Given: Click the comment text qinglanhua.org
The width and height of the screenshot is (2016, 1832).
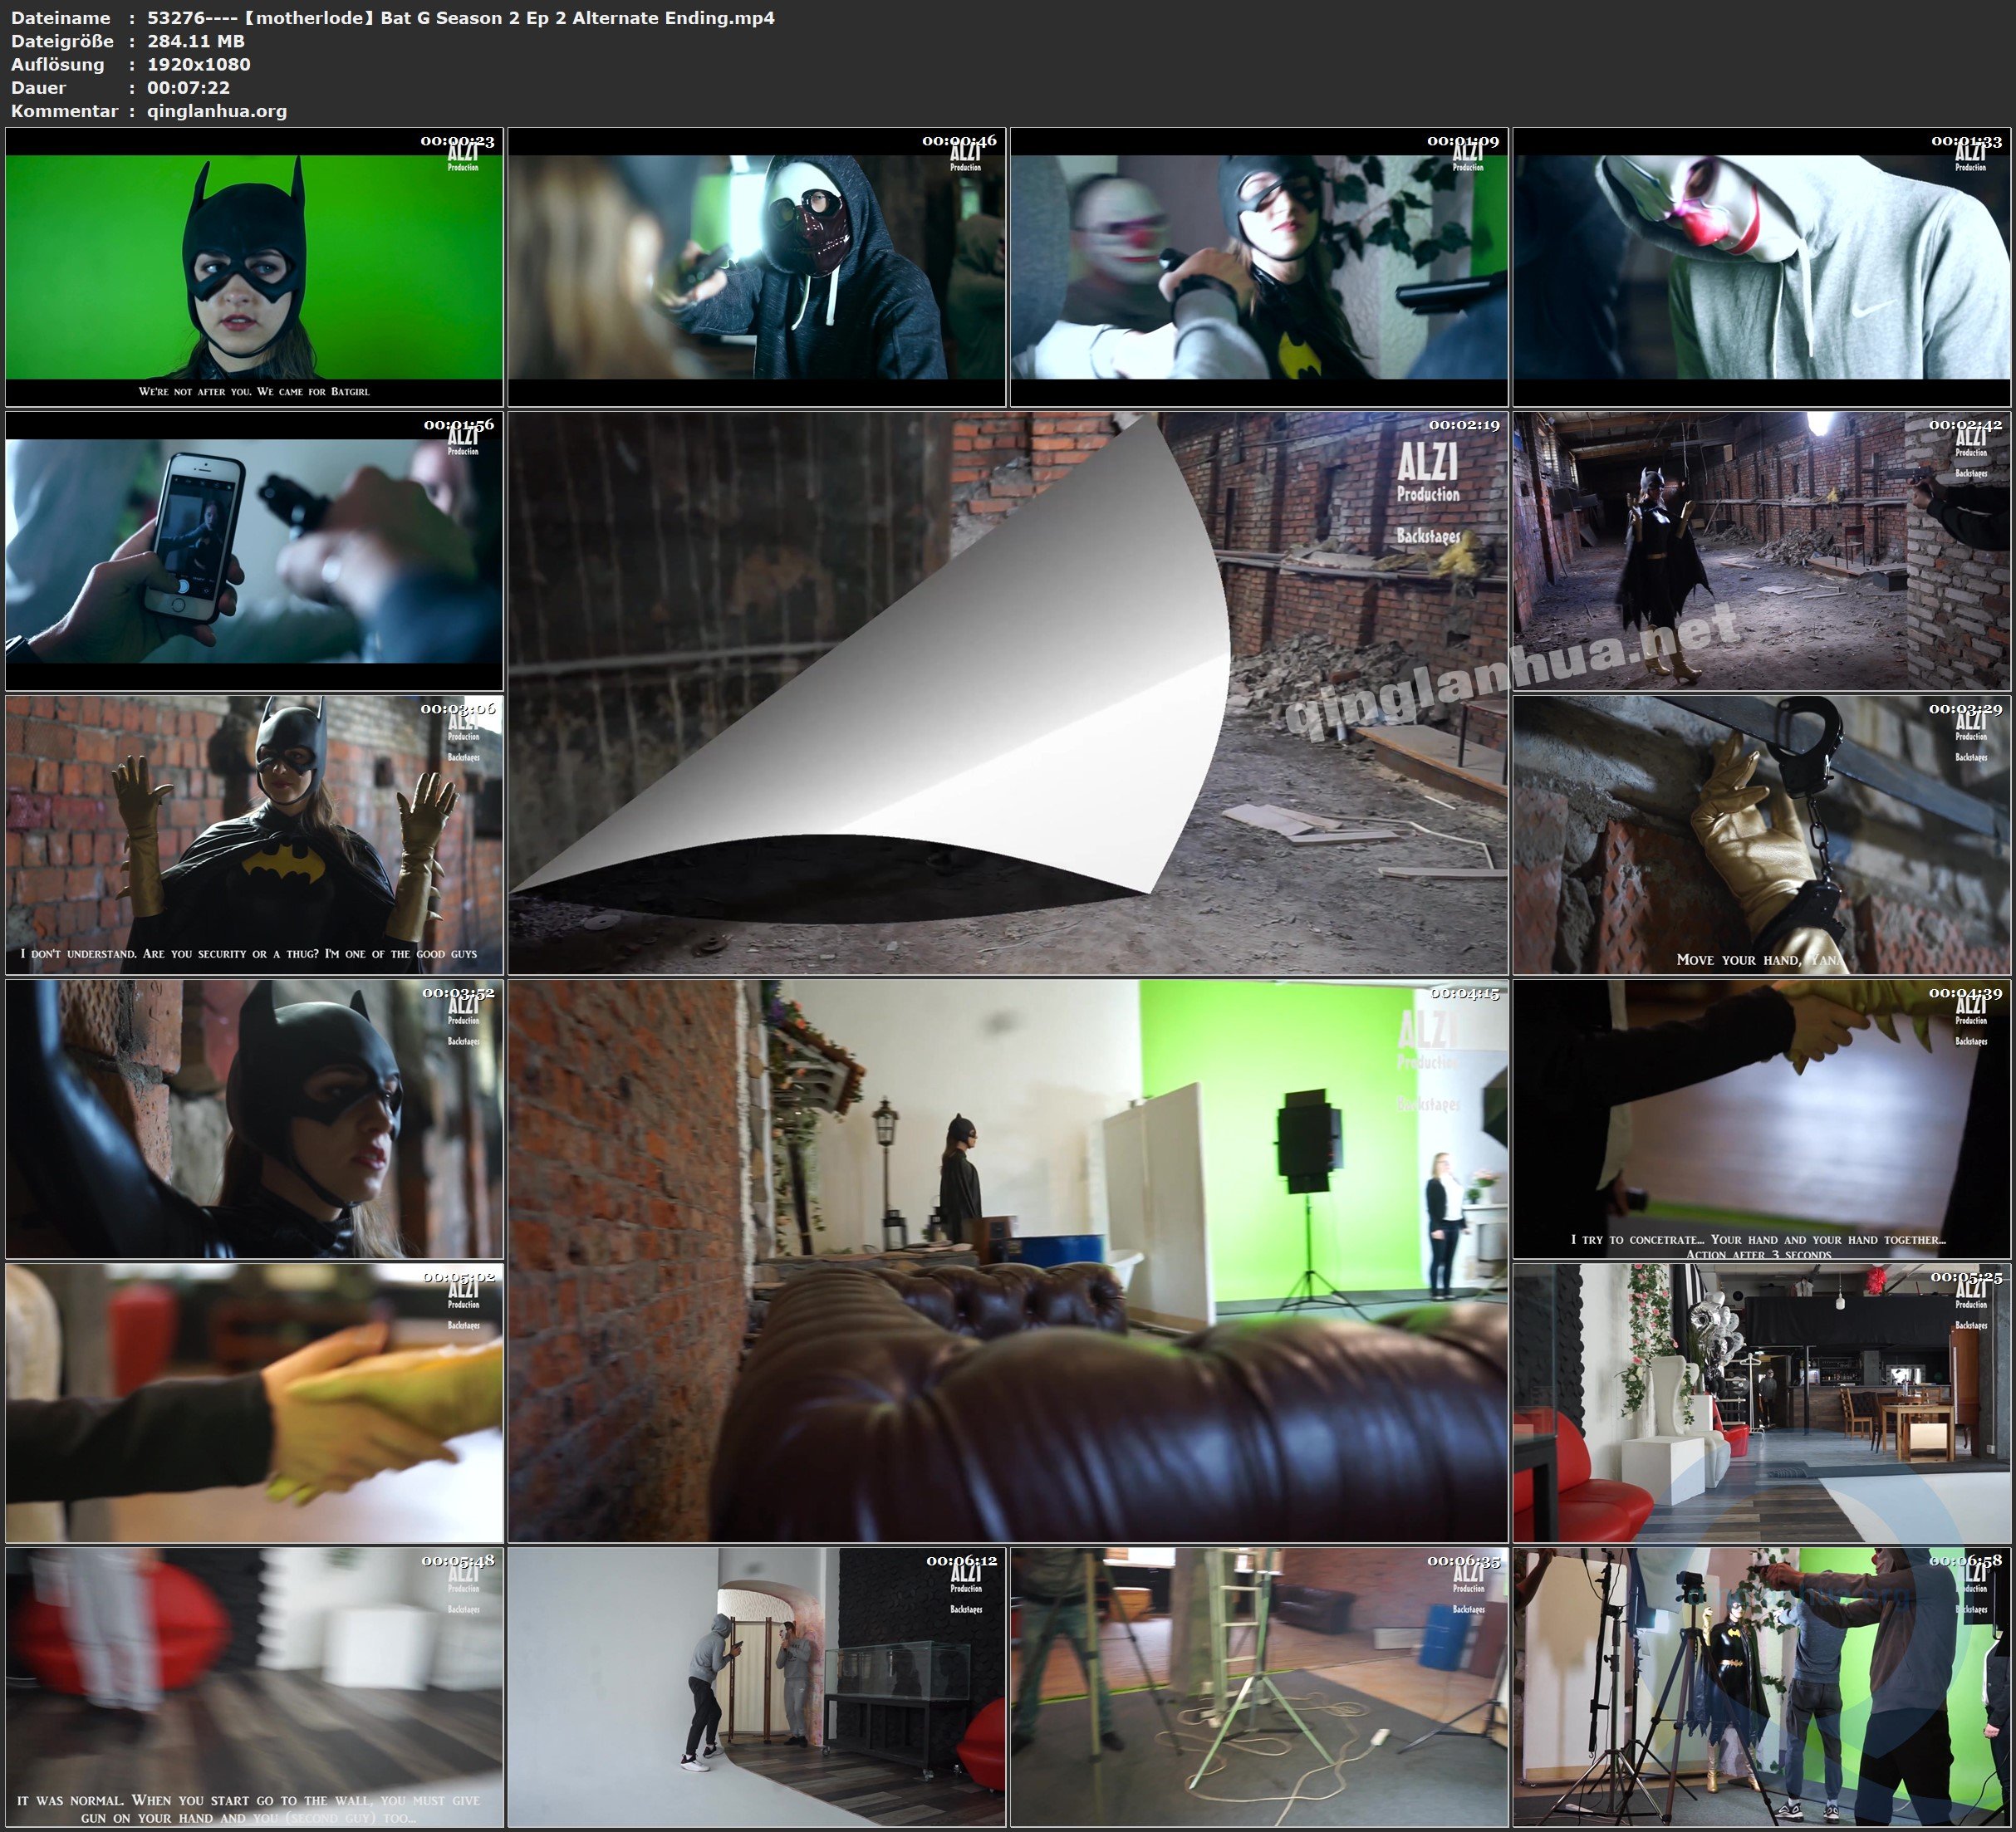Looking at the screenshot, I should (x=217, y=111).
